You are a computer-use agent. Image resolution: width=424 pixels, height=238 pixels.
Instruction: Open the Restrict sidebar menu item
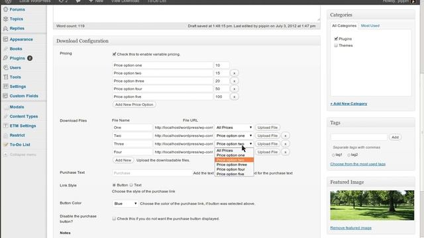tap(17, 136)
